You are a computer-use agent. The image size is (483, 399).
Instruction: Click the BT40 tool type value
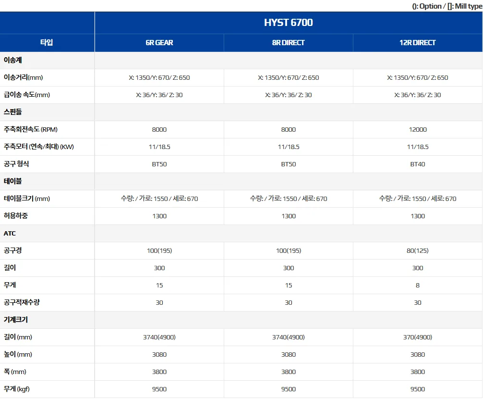coord(418,164)
